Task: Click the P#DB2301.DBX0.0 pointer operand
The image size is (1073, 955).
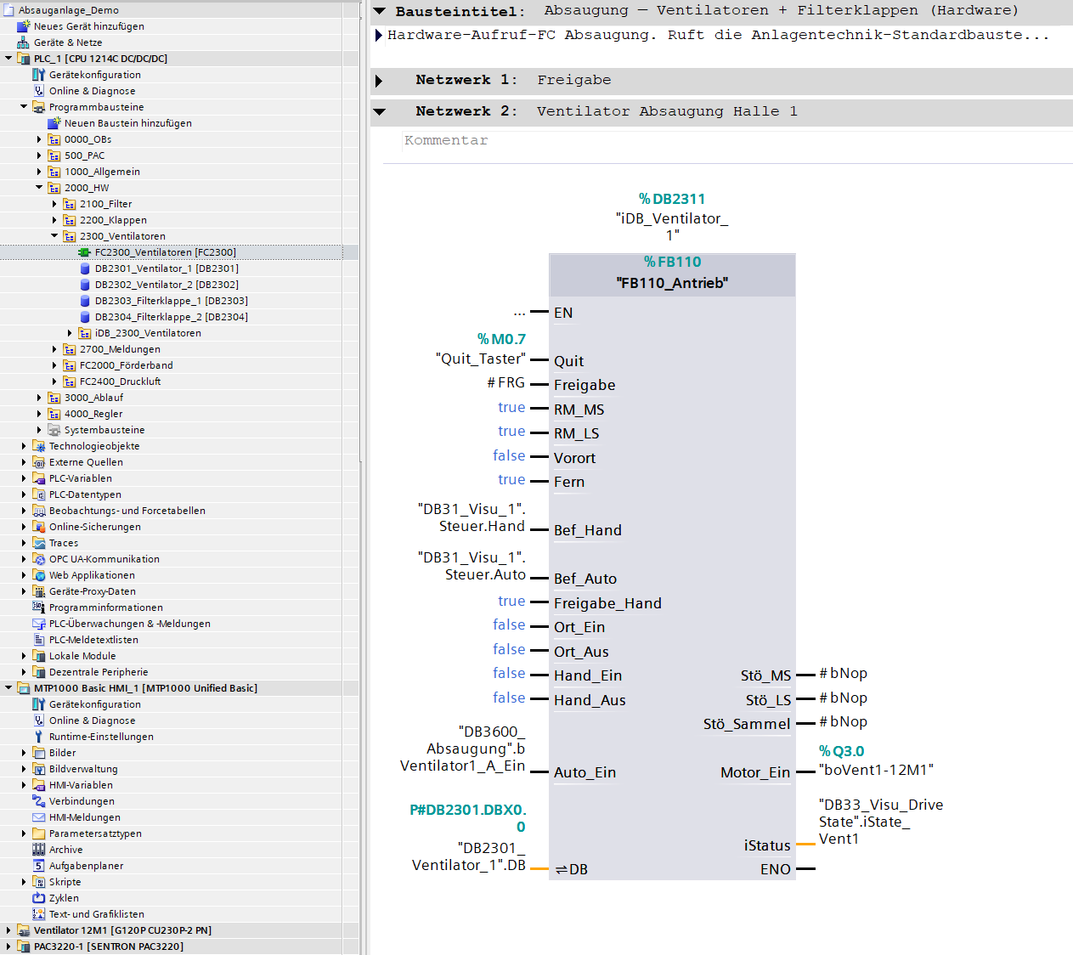Action: 468,818
